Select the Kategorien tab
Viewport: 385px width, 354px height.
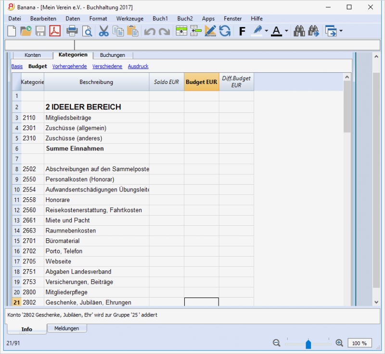(x=73, y=54)
